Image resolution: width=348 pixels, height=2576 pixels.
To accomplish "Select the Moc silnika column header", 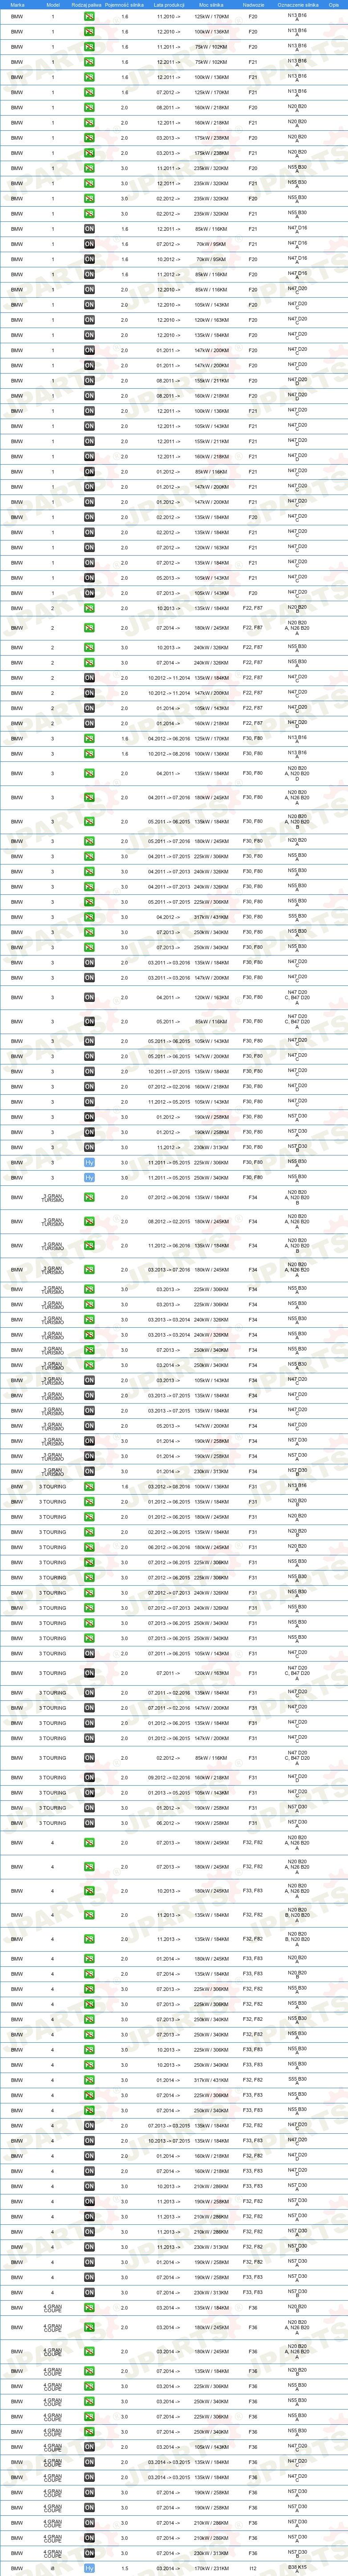I will pos(210,5).
